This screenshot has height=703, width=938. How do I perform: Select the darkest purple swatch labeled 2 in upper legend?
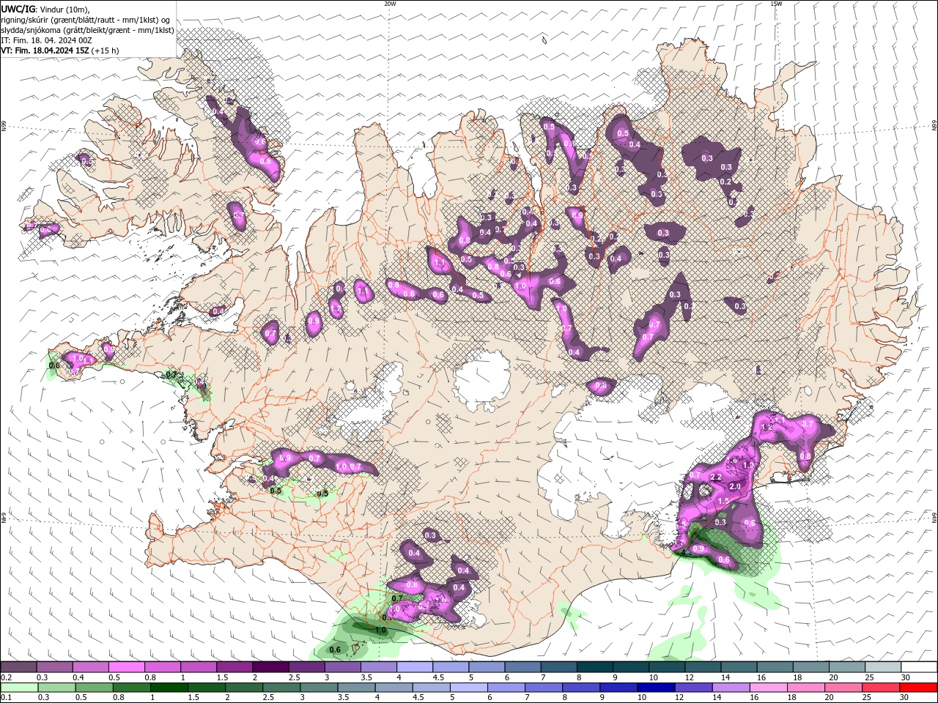click(x=270, y=667)
